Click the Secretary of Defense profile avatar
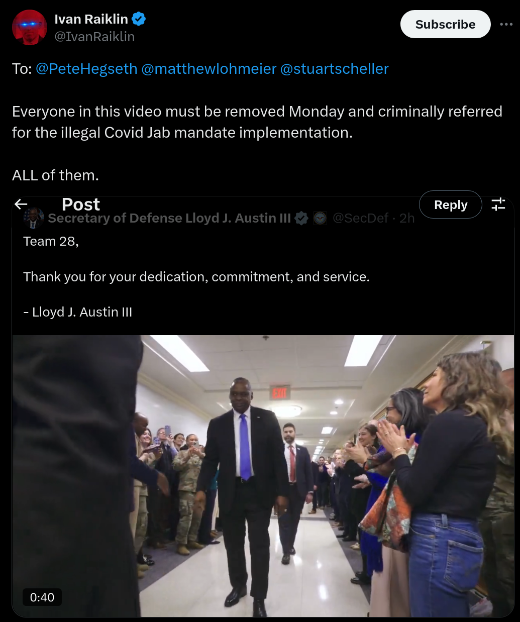This screenshot has height=622, width=520. (33, 218)
